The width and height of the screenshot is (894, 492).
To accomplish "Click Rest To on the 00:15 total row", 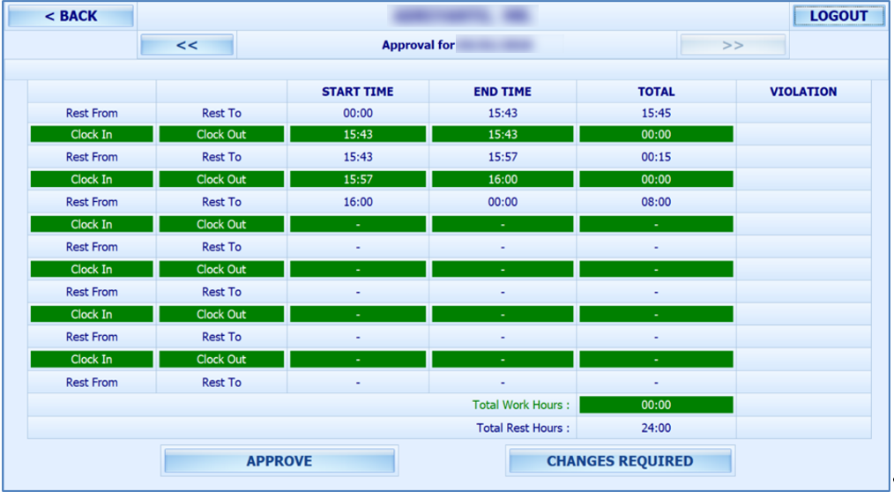I will (221, 157).
